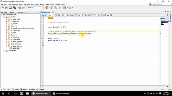Click the Chrome browser run icon
The height and width of the screenshot is (96, 172).
tap(47, 8)
